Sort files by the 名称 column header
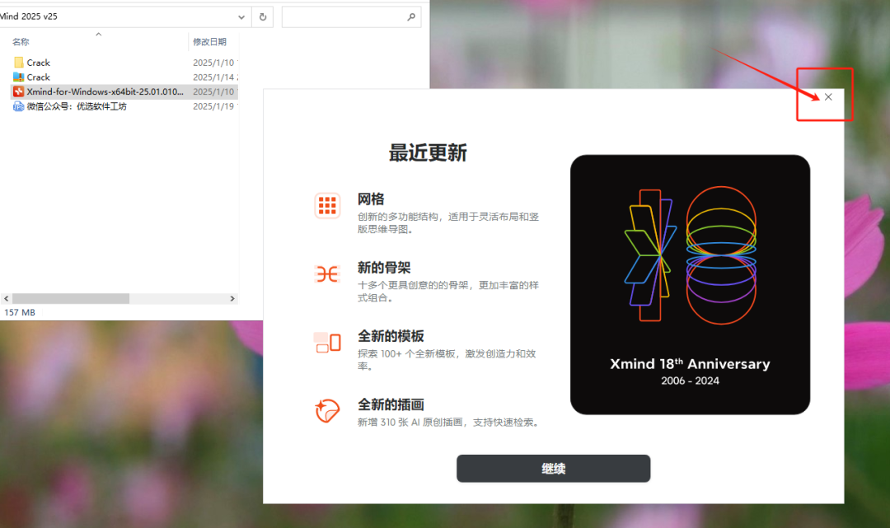 [21, 42]
